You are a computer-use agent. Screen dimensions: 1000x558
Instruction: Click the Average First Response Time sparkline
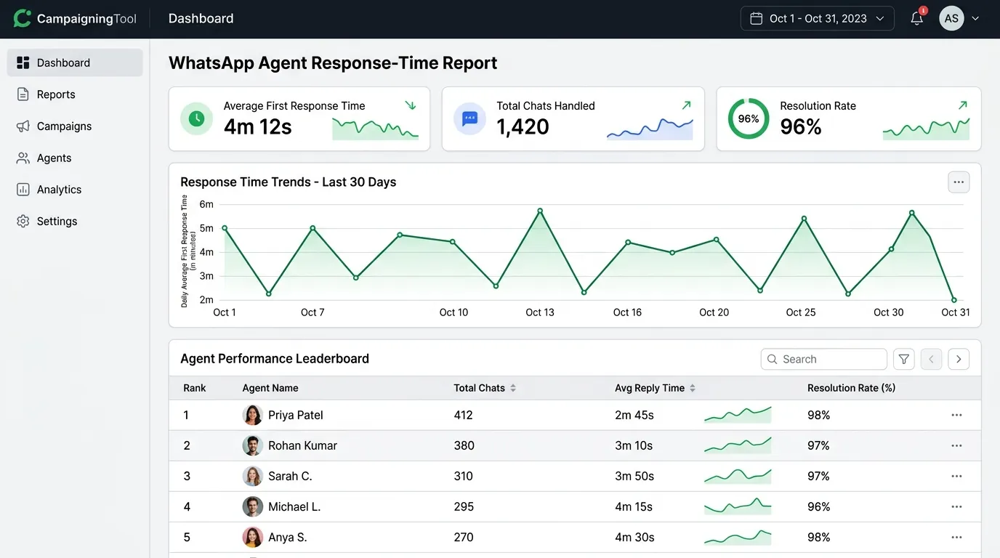coord(375,128)
